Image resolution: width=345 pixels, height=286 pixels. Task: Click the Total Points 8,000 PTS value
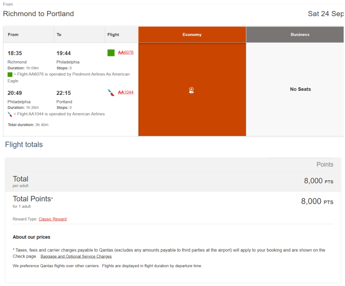[317, 201]
